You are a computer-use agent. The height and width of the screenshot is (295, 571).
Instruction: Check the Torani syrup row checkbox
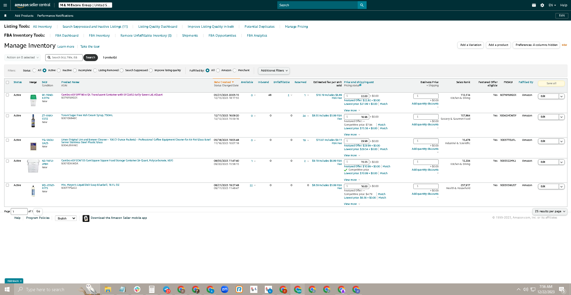pos(7,116)
